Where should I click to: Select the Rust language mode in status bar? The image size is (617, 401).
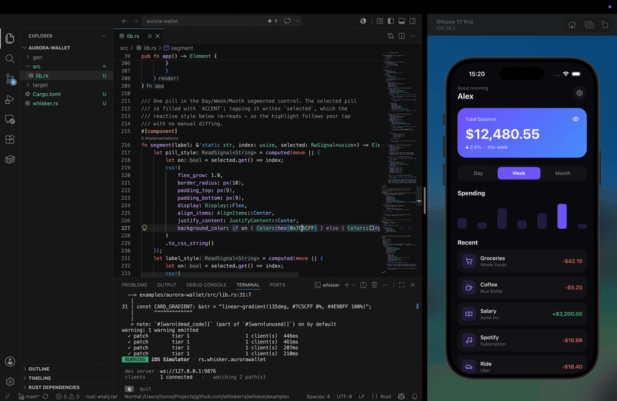[x=385, y=396]
